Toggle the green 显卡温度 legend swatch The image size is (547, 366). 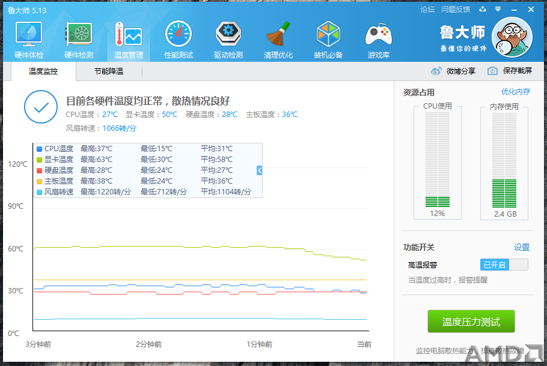click(39, 160)
